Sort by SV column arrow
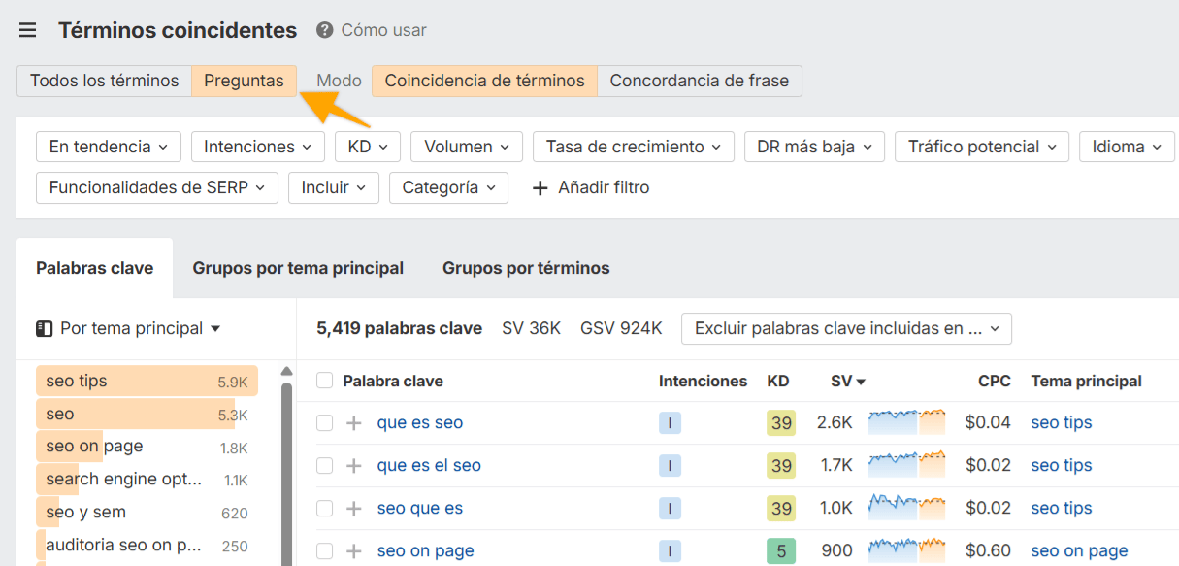 point(861,383)
